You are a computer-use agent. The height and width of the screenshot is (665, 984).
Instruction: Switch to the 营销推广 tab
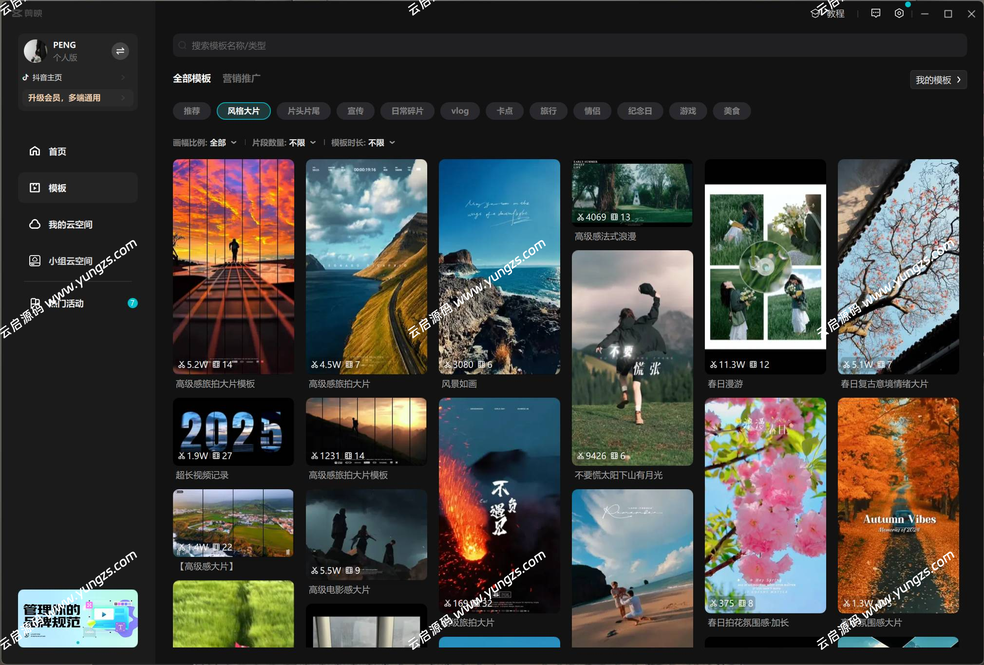(x=241, y=78)
